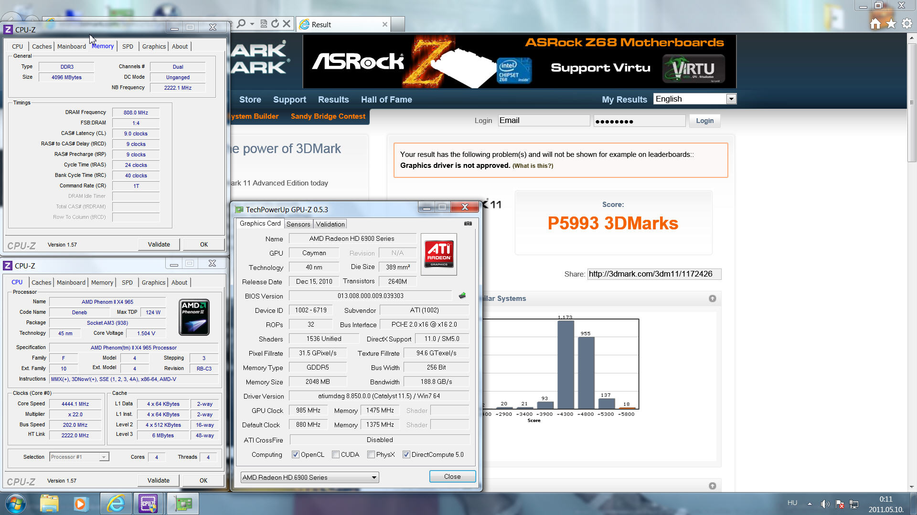Toggle the OpenCL checkbox
The width and height of the screenshot is (917, 515).
coord(296,454)
